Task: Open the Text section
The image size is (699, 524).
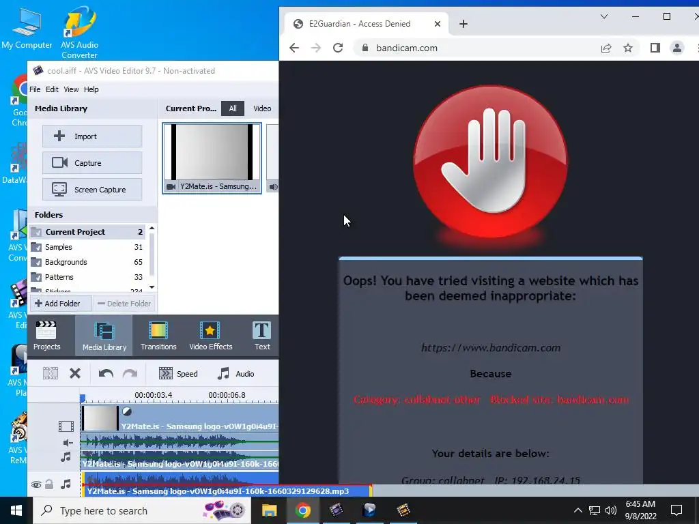Action: 261,336
